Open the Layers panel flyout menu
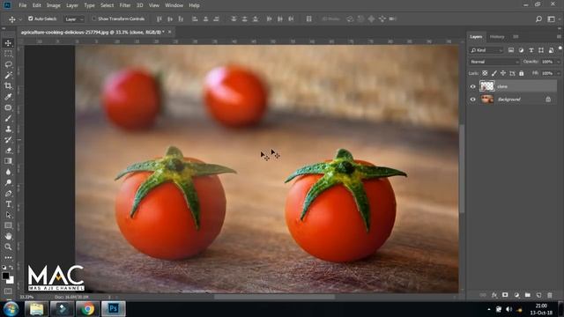Screen dimensions: 564x317 (559, 37)
